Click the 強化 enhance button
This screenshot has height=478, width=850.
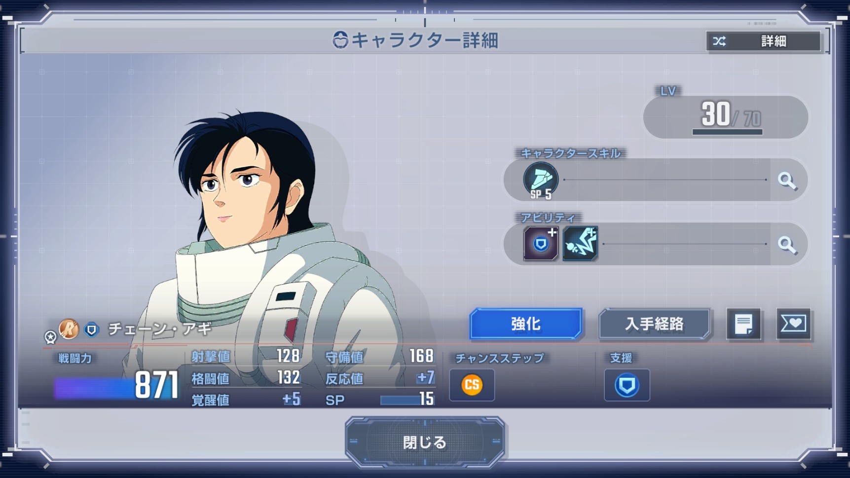pyautogui.click(x=526, y=324)
